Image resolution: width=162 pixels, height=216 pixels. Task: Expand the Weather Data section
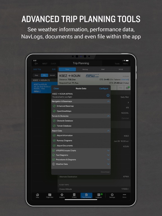[x=108, y=164]
